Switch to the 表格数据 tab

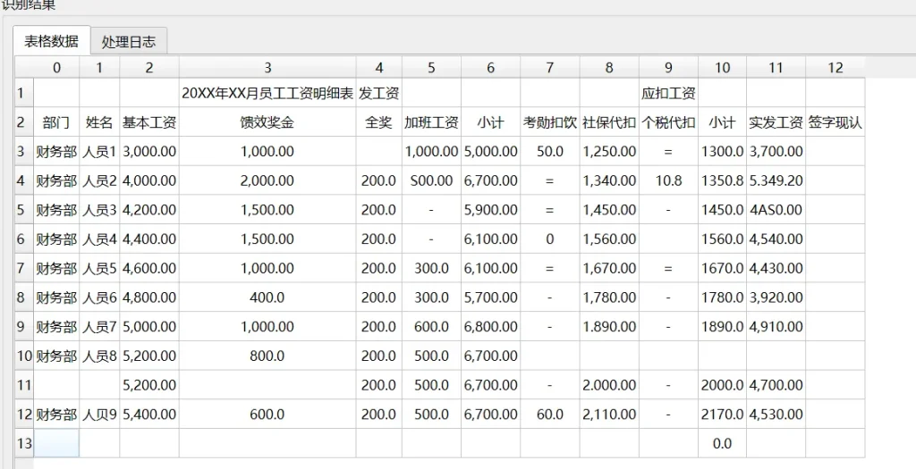click(x=51, y=41)
